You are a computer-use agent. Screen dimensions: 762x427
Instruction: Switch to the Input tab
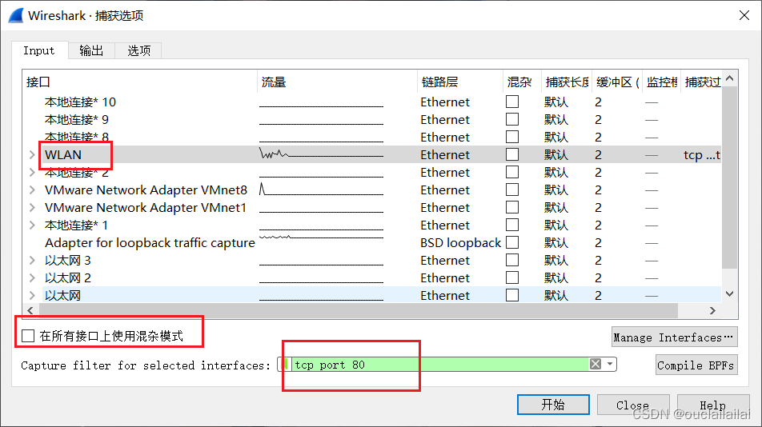coord(39,50)
